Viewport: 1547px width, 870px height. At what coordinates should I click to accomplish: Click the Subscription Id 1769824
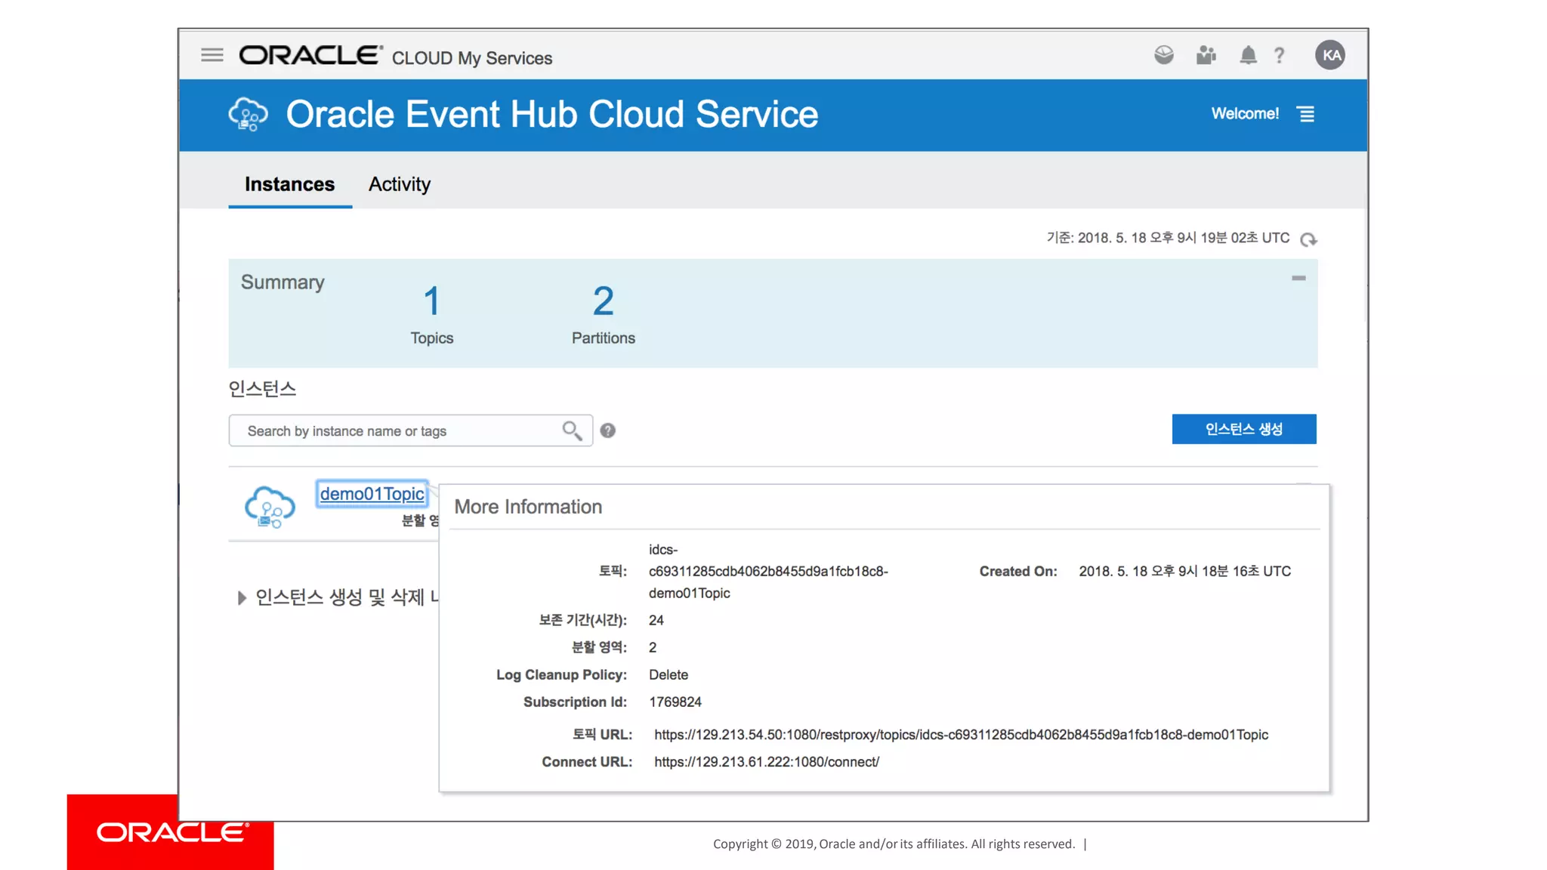675,702
